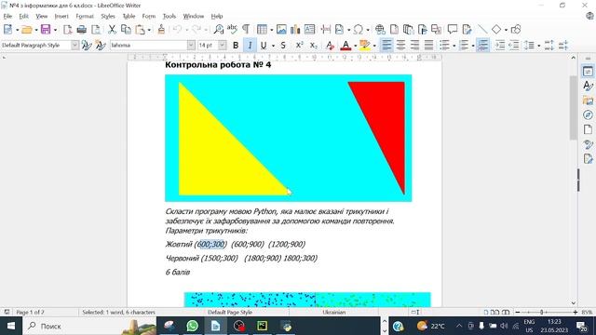596x335 pixels.
Task: Click the Save document icon
Action: pos(46,29)
